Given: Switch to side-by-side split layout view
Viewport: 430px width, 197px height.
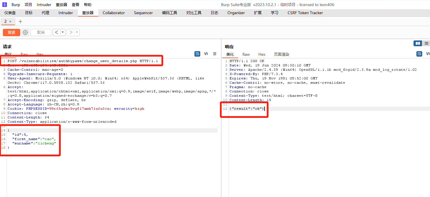Looking at the screenshot, I should pyautogui.click(x=418, y=43).
